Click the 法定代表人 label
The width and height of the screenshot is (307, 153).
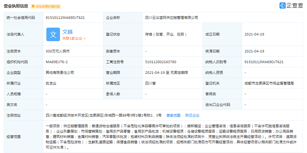point(15,34)
